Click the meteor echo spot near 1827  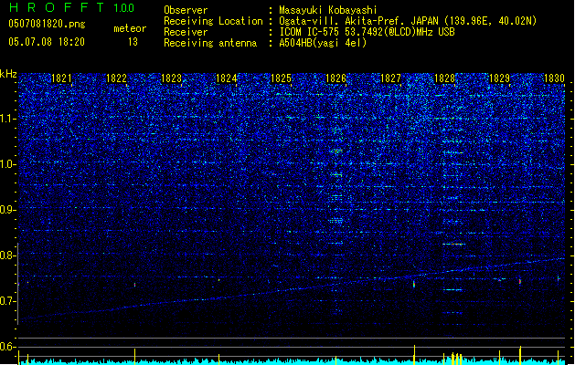(x=414, y=284)
